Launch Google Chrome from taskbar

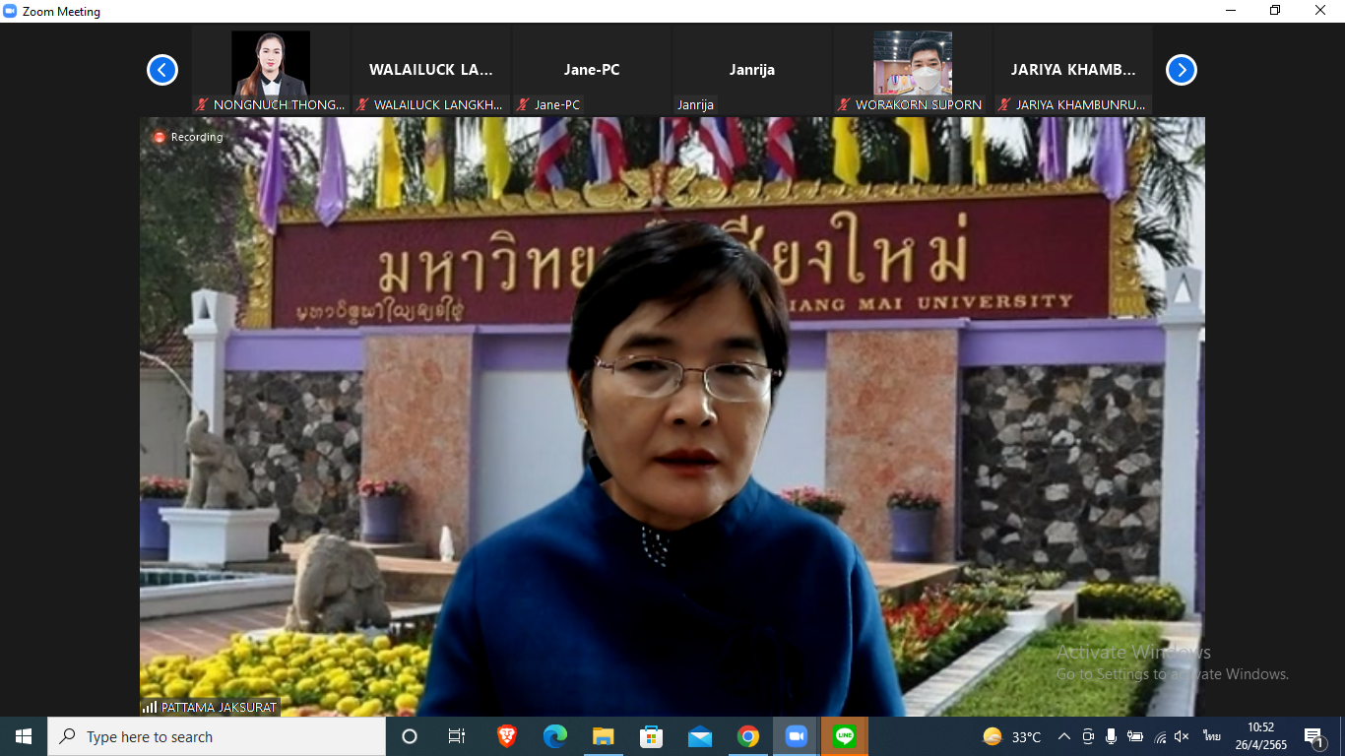click(x=748, y=736)
